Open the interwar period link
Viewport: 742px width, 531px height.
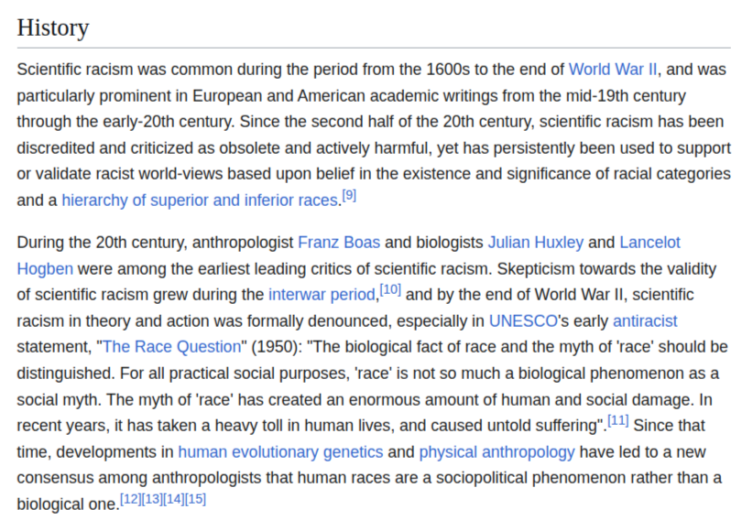coord(322,295)
